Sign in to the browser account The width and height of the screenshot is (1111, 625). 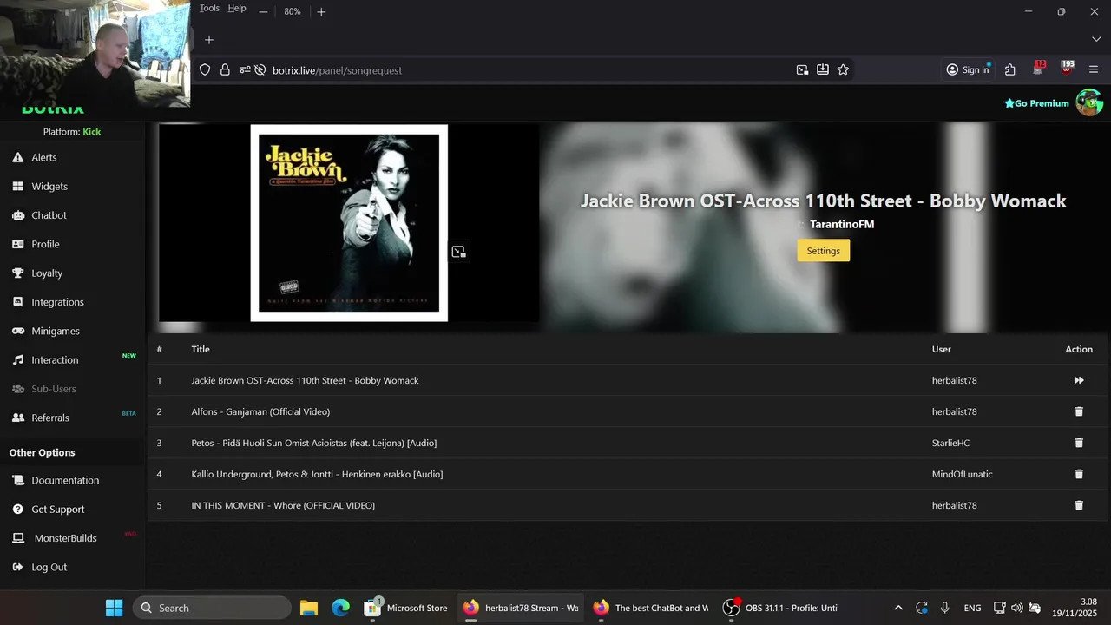pos(968,70)
